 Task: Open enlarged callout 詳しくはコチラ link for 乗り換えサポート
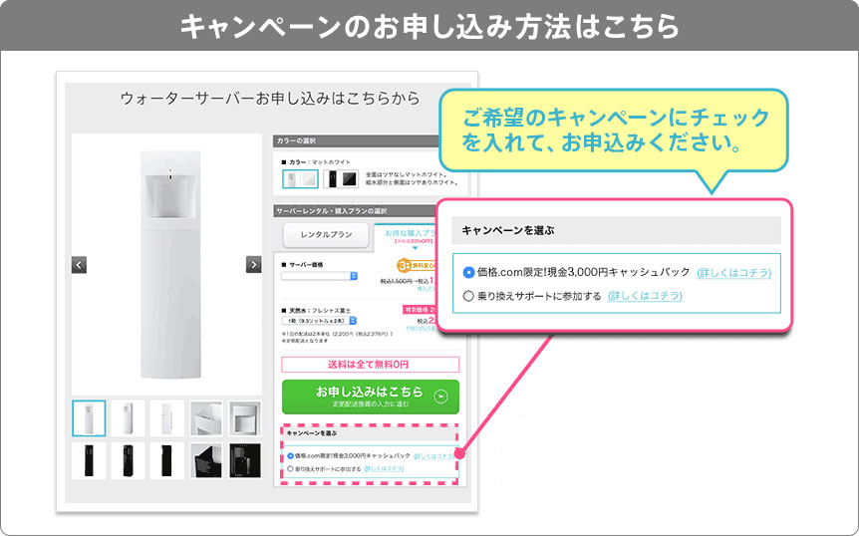(x=645, y=296)
